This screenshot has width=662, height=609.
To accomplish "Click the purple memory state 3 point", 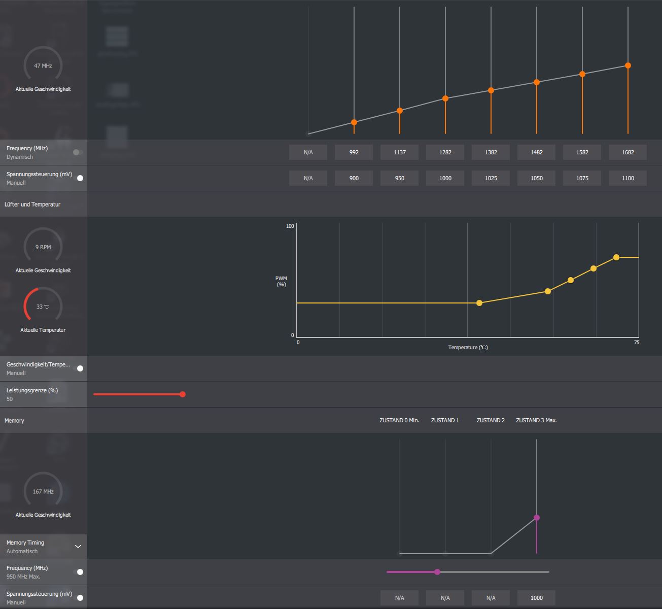I will [537, 518].
